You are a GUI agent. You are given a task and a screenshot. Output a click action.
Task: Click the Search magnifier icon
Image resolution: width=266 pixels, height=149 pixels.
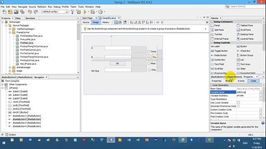(227, 7)
